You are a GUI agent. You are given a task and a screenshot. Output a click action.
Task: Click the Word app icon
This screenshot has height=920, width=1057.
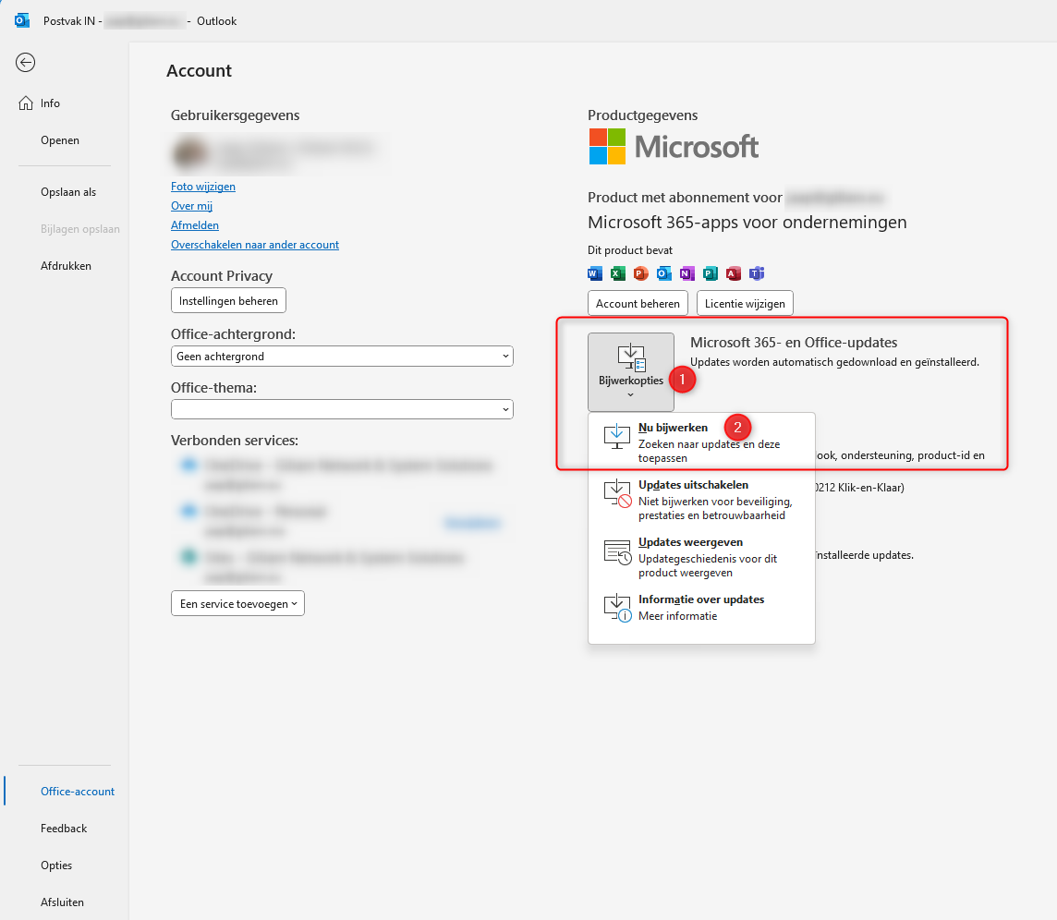[595, 273]
